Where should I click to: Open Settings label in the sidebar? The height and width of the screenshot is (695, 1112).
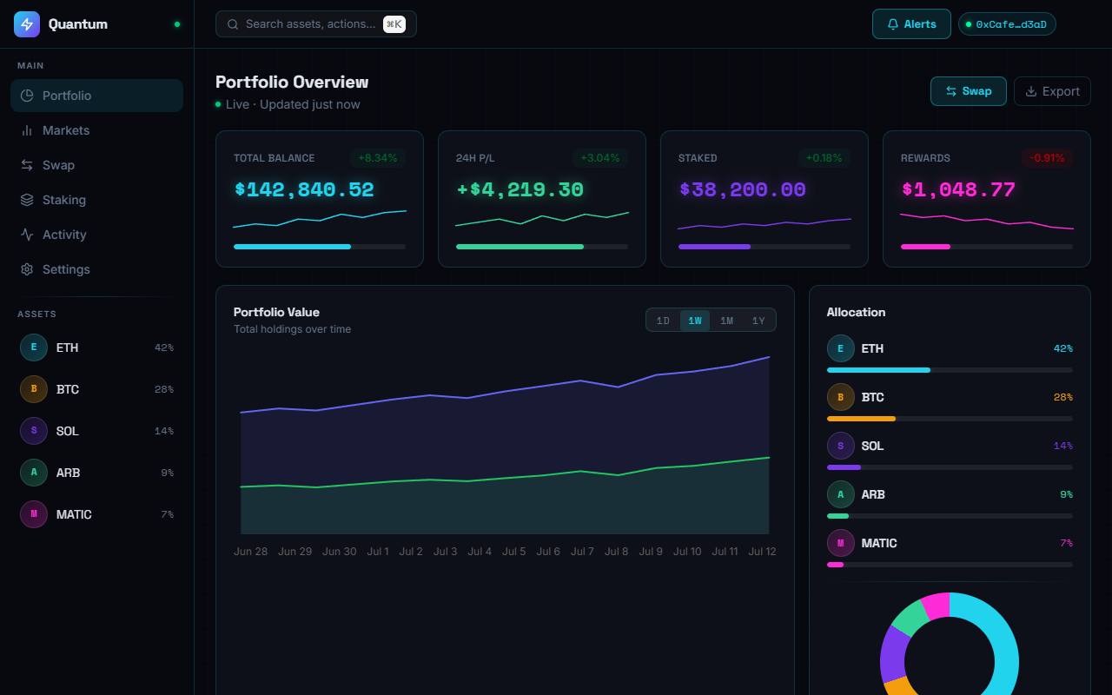(x=66, y=269)
